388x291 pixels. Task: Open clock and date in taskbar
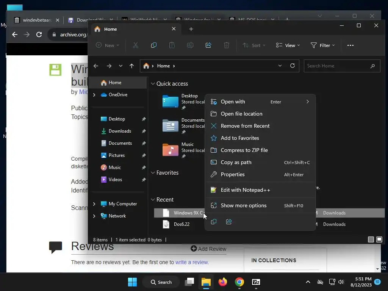361,282
